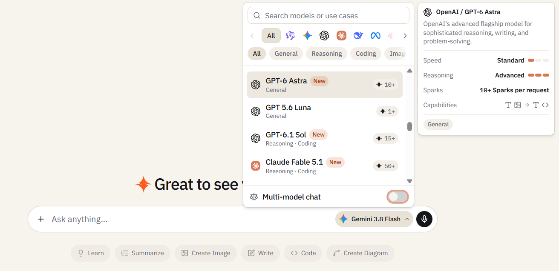The height and width of the screenshot is (271, 559).
Task: Show more providers with the right chevron
Action: tap(405, 36)
